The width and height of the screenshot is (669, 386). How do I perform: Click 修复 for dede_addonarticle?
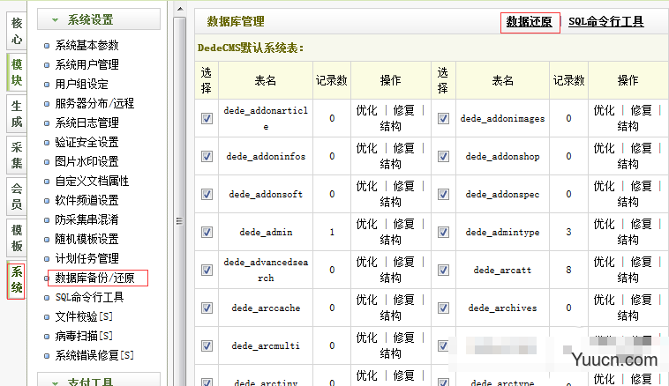point(403,110)
